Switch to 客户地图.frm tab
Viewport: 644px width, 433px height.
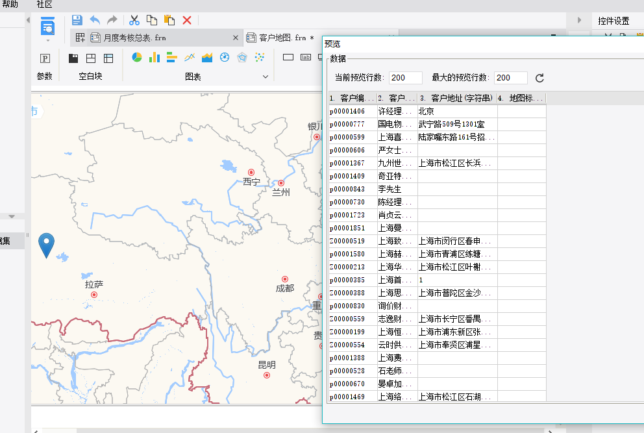(283, 38)
